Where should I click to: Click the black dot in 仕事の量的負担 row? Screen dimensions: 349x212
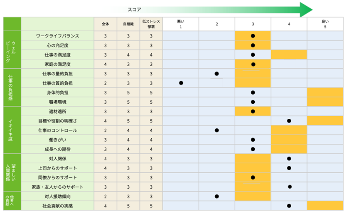217,74
